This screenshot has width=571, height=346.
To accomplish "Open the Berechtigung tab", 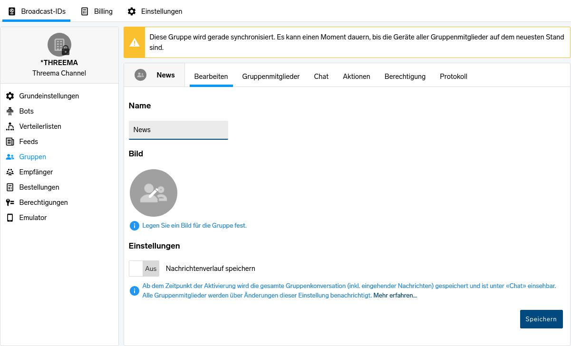I will coord(405,77).
